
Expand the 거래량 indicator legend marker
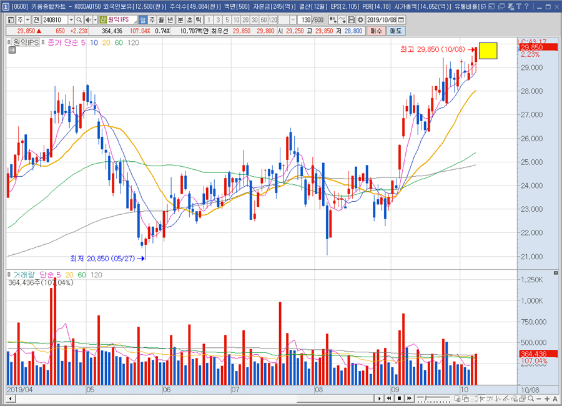click(9, 275)
